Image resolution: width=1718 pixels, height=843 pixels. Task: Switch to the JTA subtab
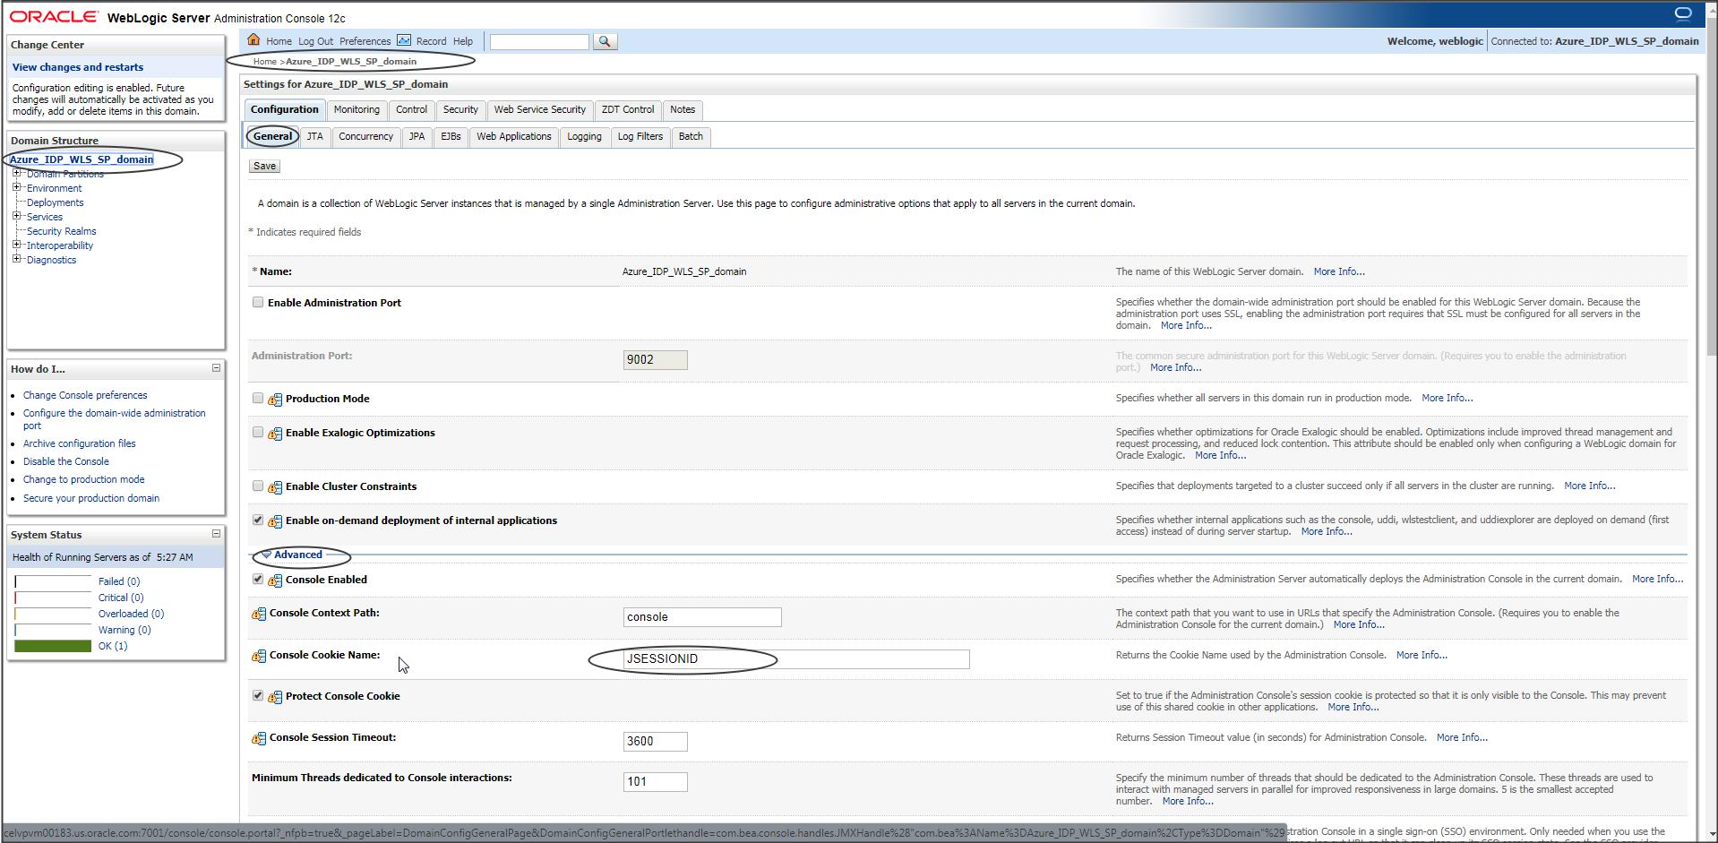[314, 137]
